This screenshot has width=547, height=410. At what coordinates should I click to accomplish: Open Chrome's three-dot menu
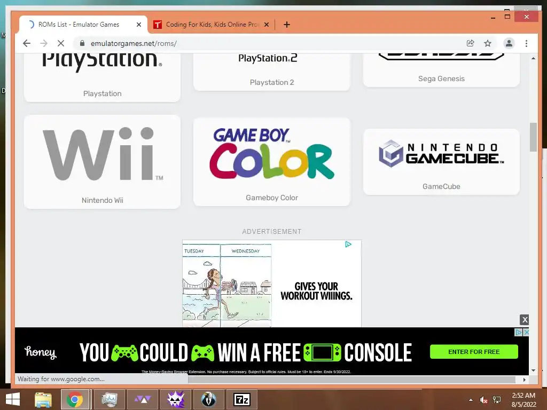pos(526,43)
